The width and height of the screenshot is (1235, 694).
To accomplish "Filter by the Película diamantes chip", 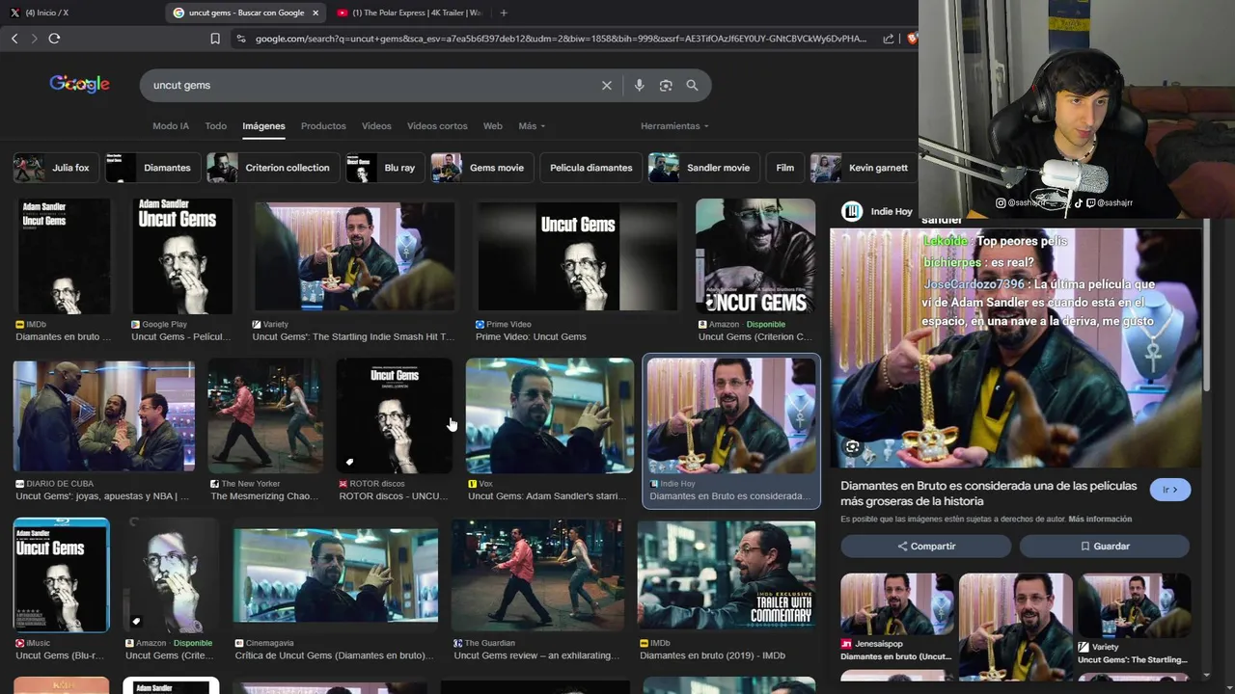I will (590, 168).
